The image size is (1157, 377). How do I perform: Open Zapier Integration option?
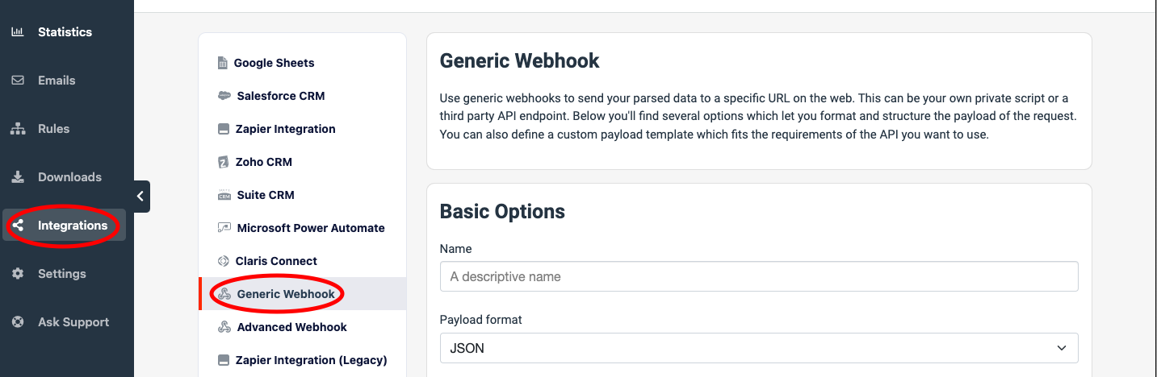point(285,129)
